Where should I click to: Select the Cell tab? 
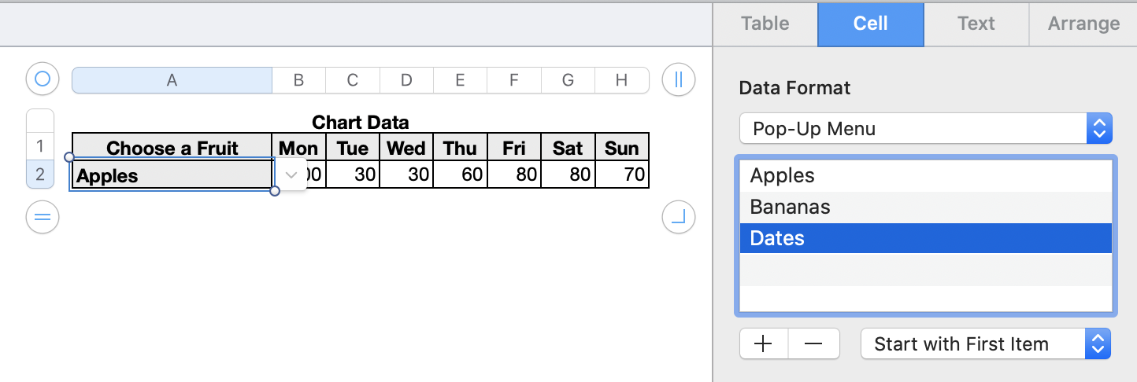870,24
